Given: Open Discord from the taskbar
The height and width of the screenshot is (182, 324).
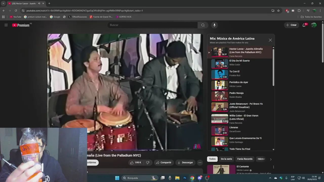Looking at the screenshot, I should [x=200, y=178].
